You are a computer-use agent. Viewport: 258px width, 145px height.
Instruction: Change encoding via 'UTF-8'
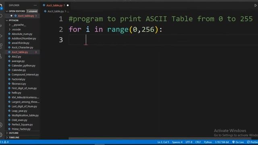189,142
